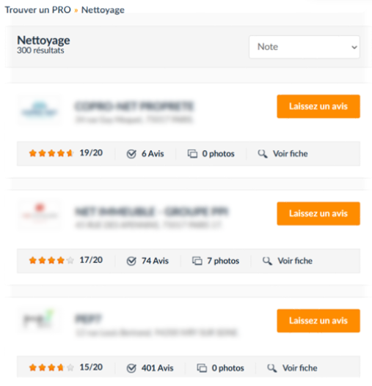Click the second listing's red logo thumbnail

pyautogui.click(x=40, y=215)
